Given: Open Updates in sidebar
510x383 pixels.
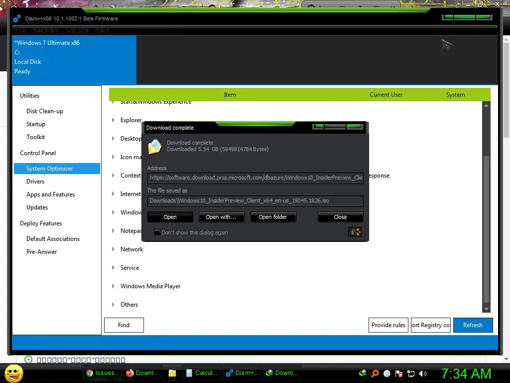Looking at the screenshot, I should click(37, 207).
